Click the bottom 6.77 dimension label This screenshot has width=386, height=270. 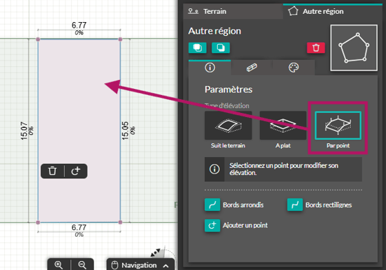pyautogui.click(x=79, y=227)
